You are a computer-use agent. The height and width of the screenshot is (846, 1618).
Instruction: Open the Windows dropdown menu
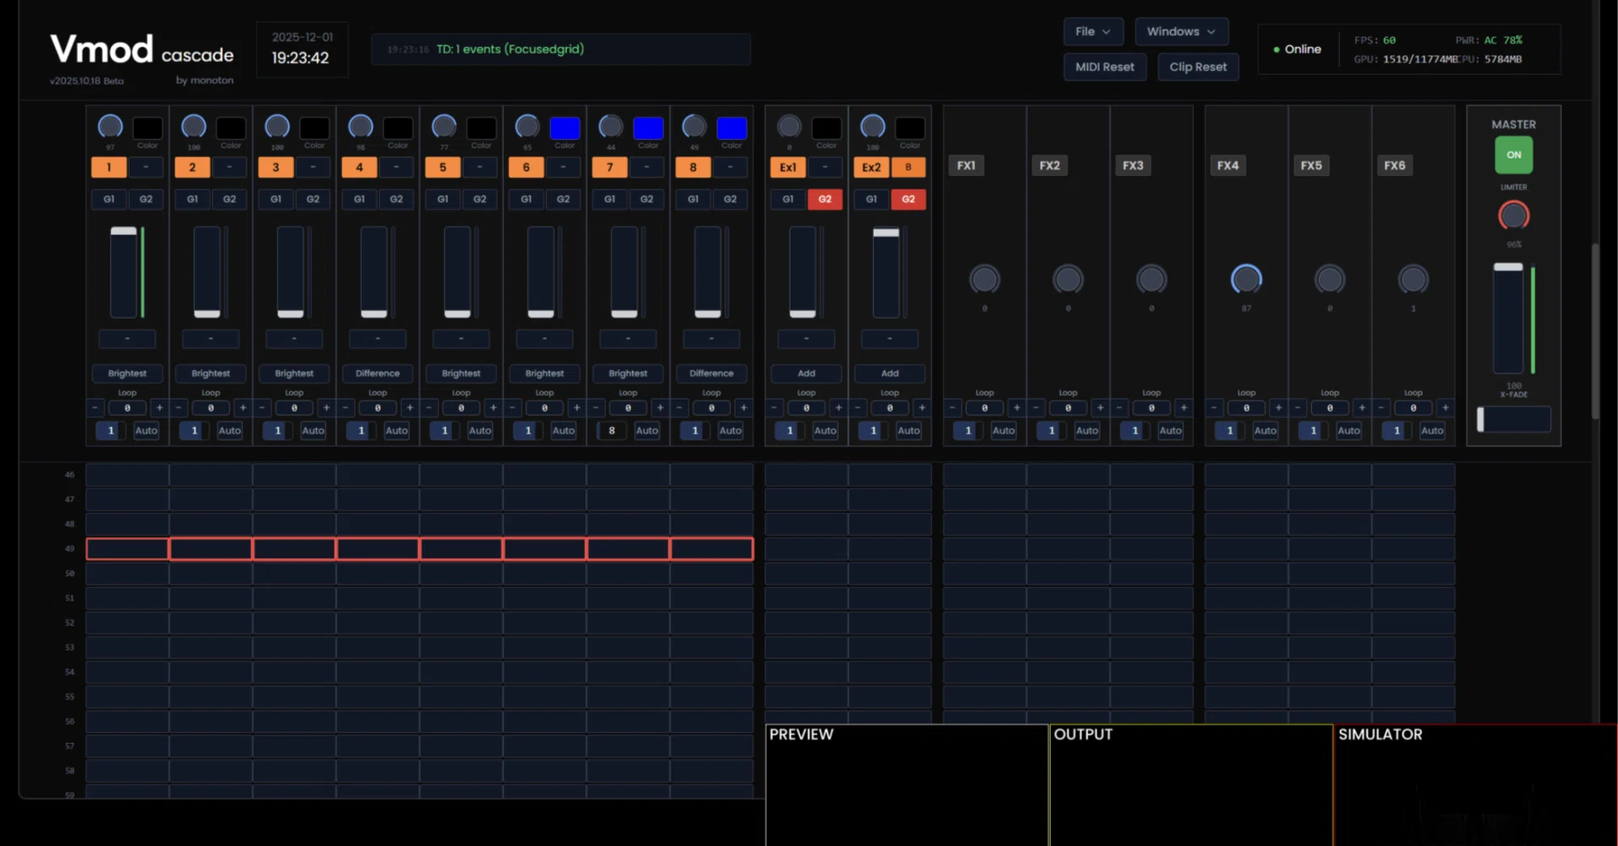[1181, 31]
